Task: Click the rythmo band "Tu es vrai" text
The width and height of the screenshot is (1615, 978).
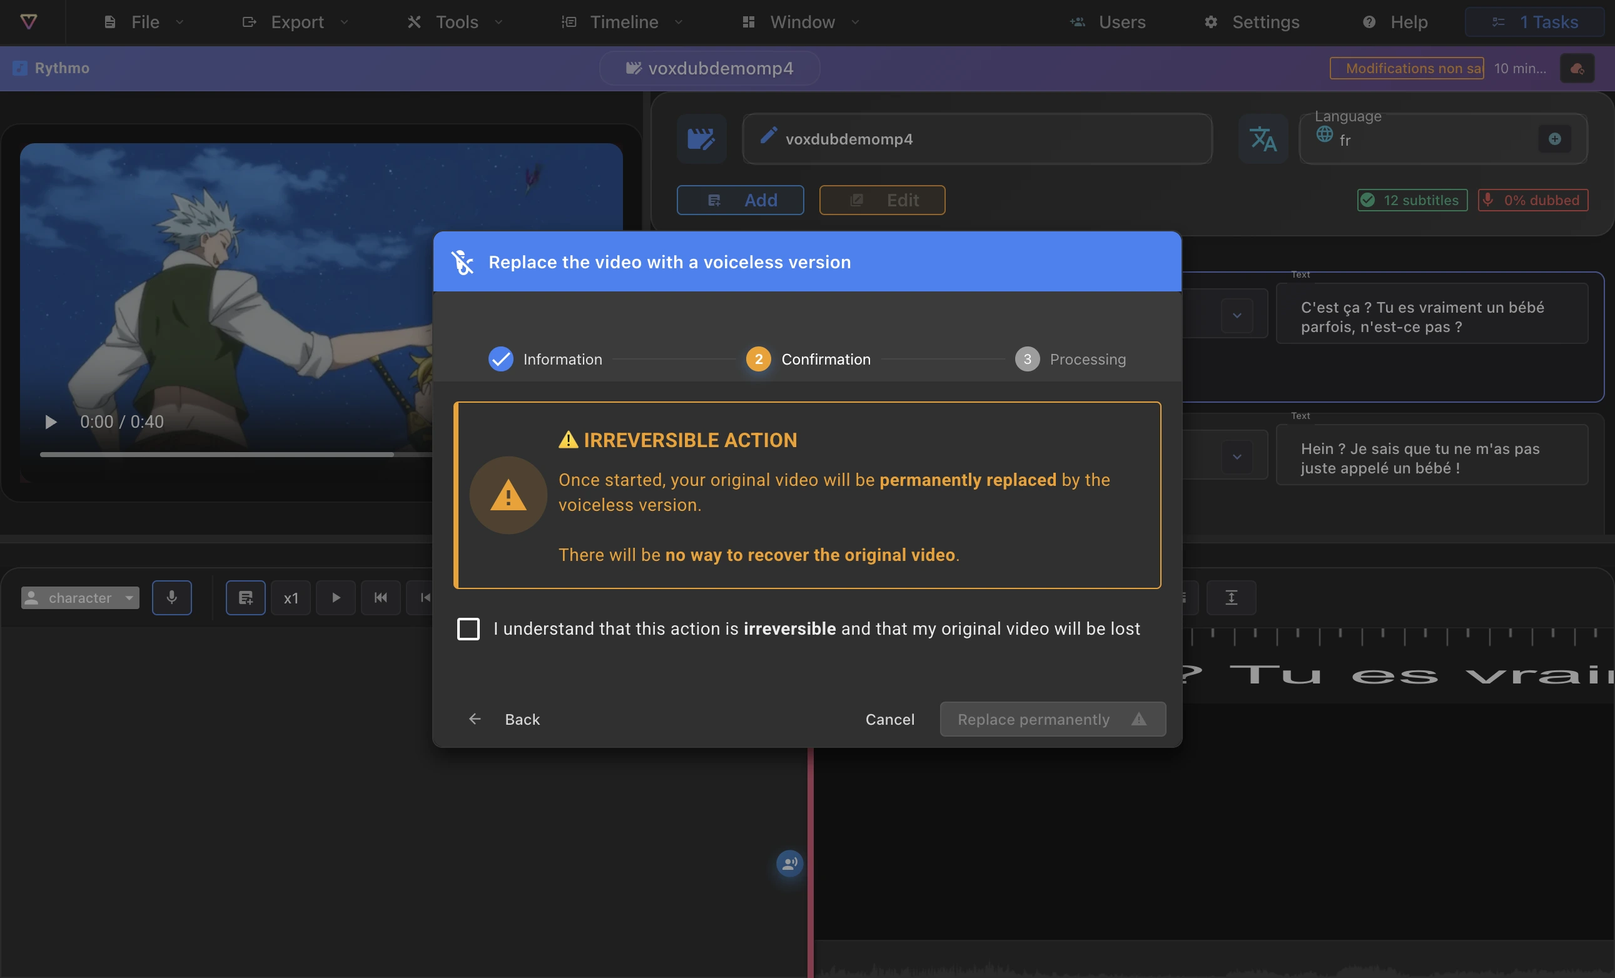Action: tap(1421, 675)
